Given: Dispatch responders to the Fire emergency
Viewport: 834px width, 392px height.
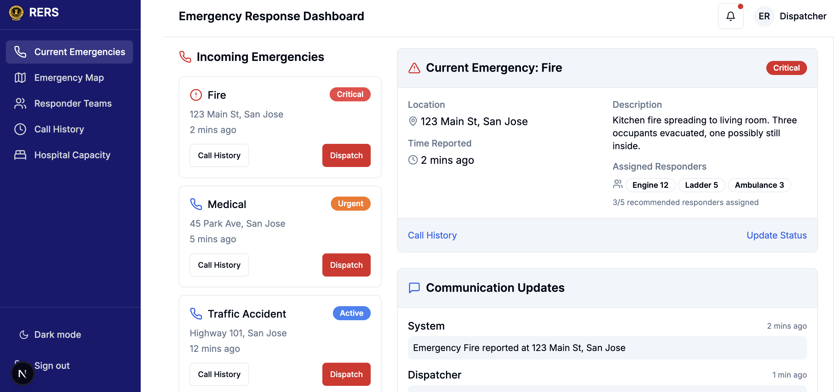Looking at the screenshot, I should [346, 155].
